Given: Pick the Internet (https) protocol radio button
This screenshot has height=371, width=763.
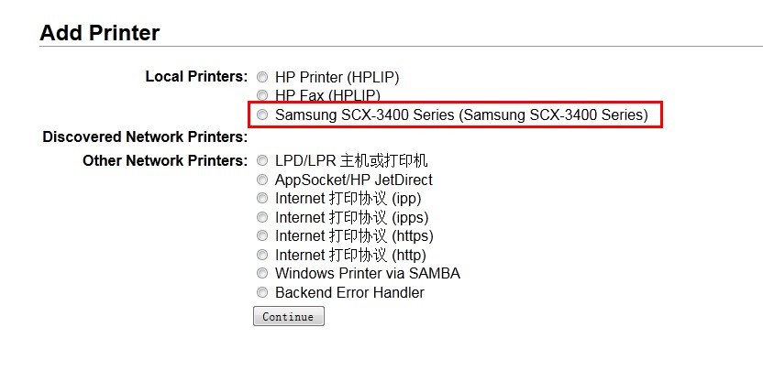Looking at the screenshot, I should [x=262, y=236].
